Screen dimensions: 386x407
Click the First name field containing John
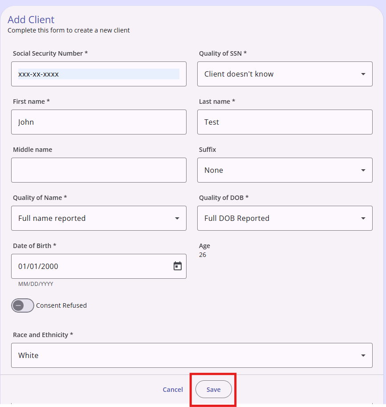[99, 122]
